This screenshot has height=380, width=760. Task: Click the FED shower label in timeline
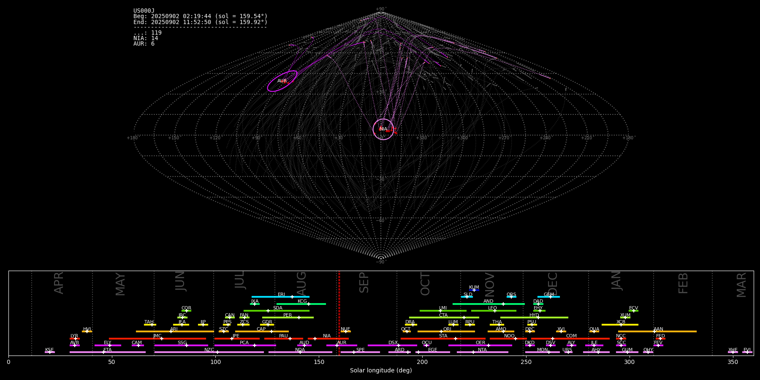click(x=660, y=336)
